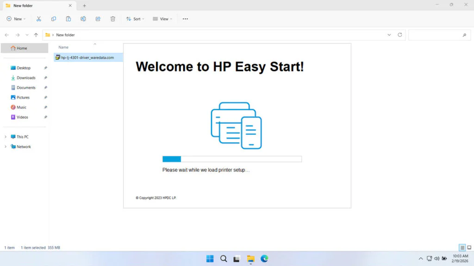Open the address bar history dropdown

click(389, 35)
